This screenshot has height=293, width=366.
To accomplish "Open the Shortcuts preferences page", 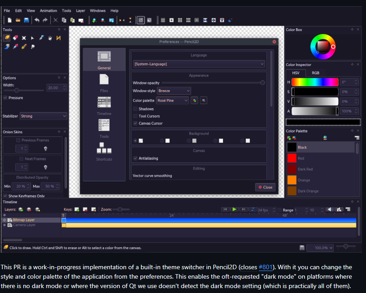I will pyautogui.click(x=104, y=152).
